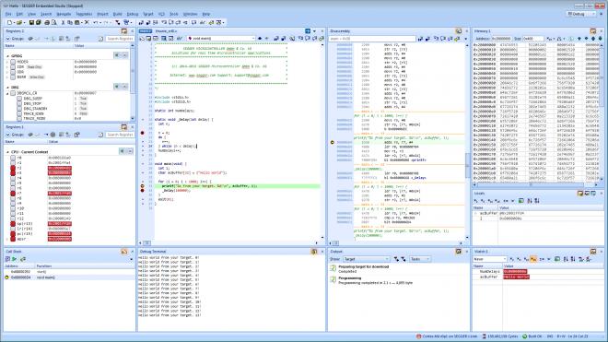
Task: Click the Memory 1 Address input field
Action: pos(501,39)
